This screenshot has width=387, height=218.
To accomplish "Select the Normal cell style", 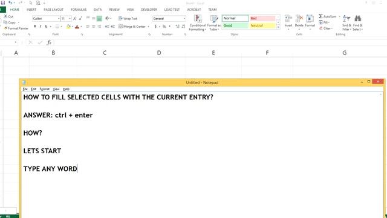I will coord(235,18).
